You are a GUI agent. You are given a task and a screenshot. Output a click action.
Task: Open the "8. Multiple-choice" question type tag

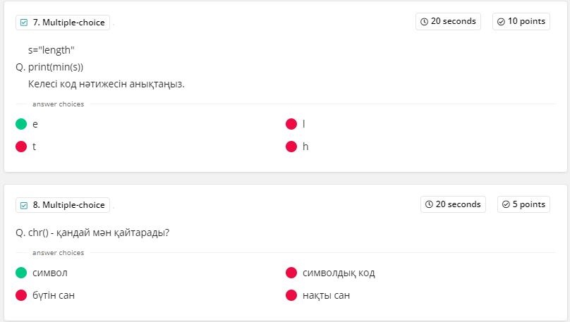click(63, 205)
